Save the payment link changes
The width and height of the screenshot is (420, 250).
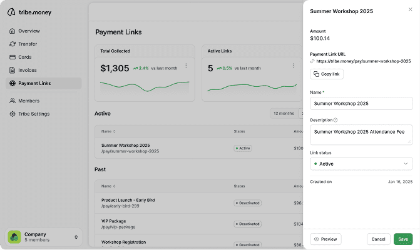pos(403,239)
